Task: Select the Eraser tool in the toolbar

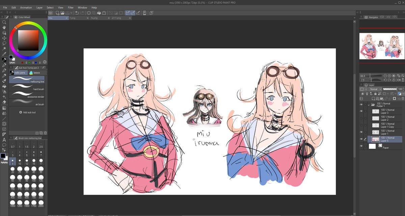Action: pos(4,102)
